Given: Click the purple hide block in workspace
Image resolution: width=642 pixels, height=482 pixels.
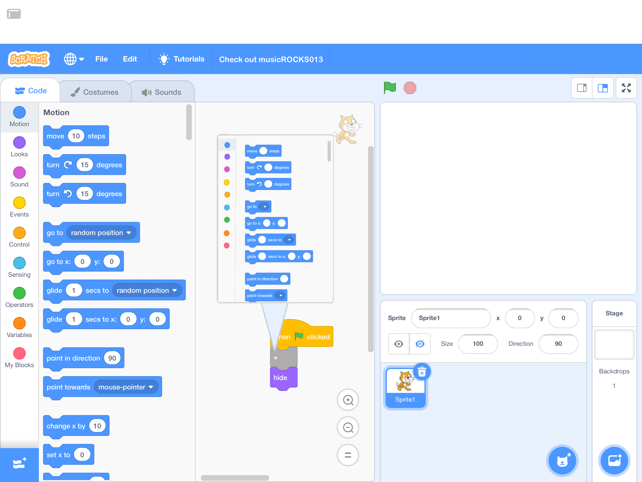Looking at the screenshot, I should pos(283,378).
